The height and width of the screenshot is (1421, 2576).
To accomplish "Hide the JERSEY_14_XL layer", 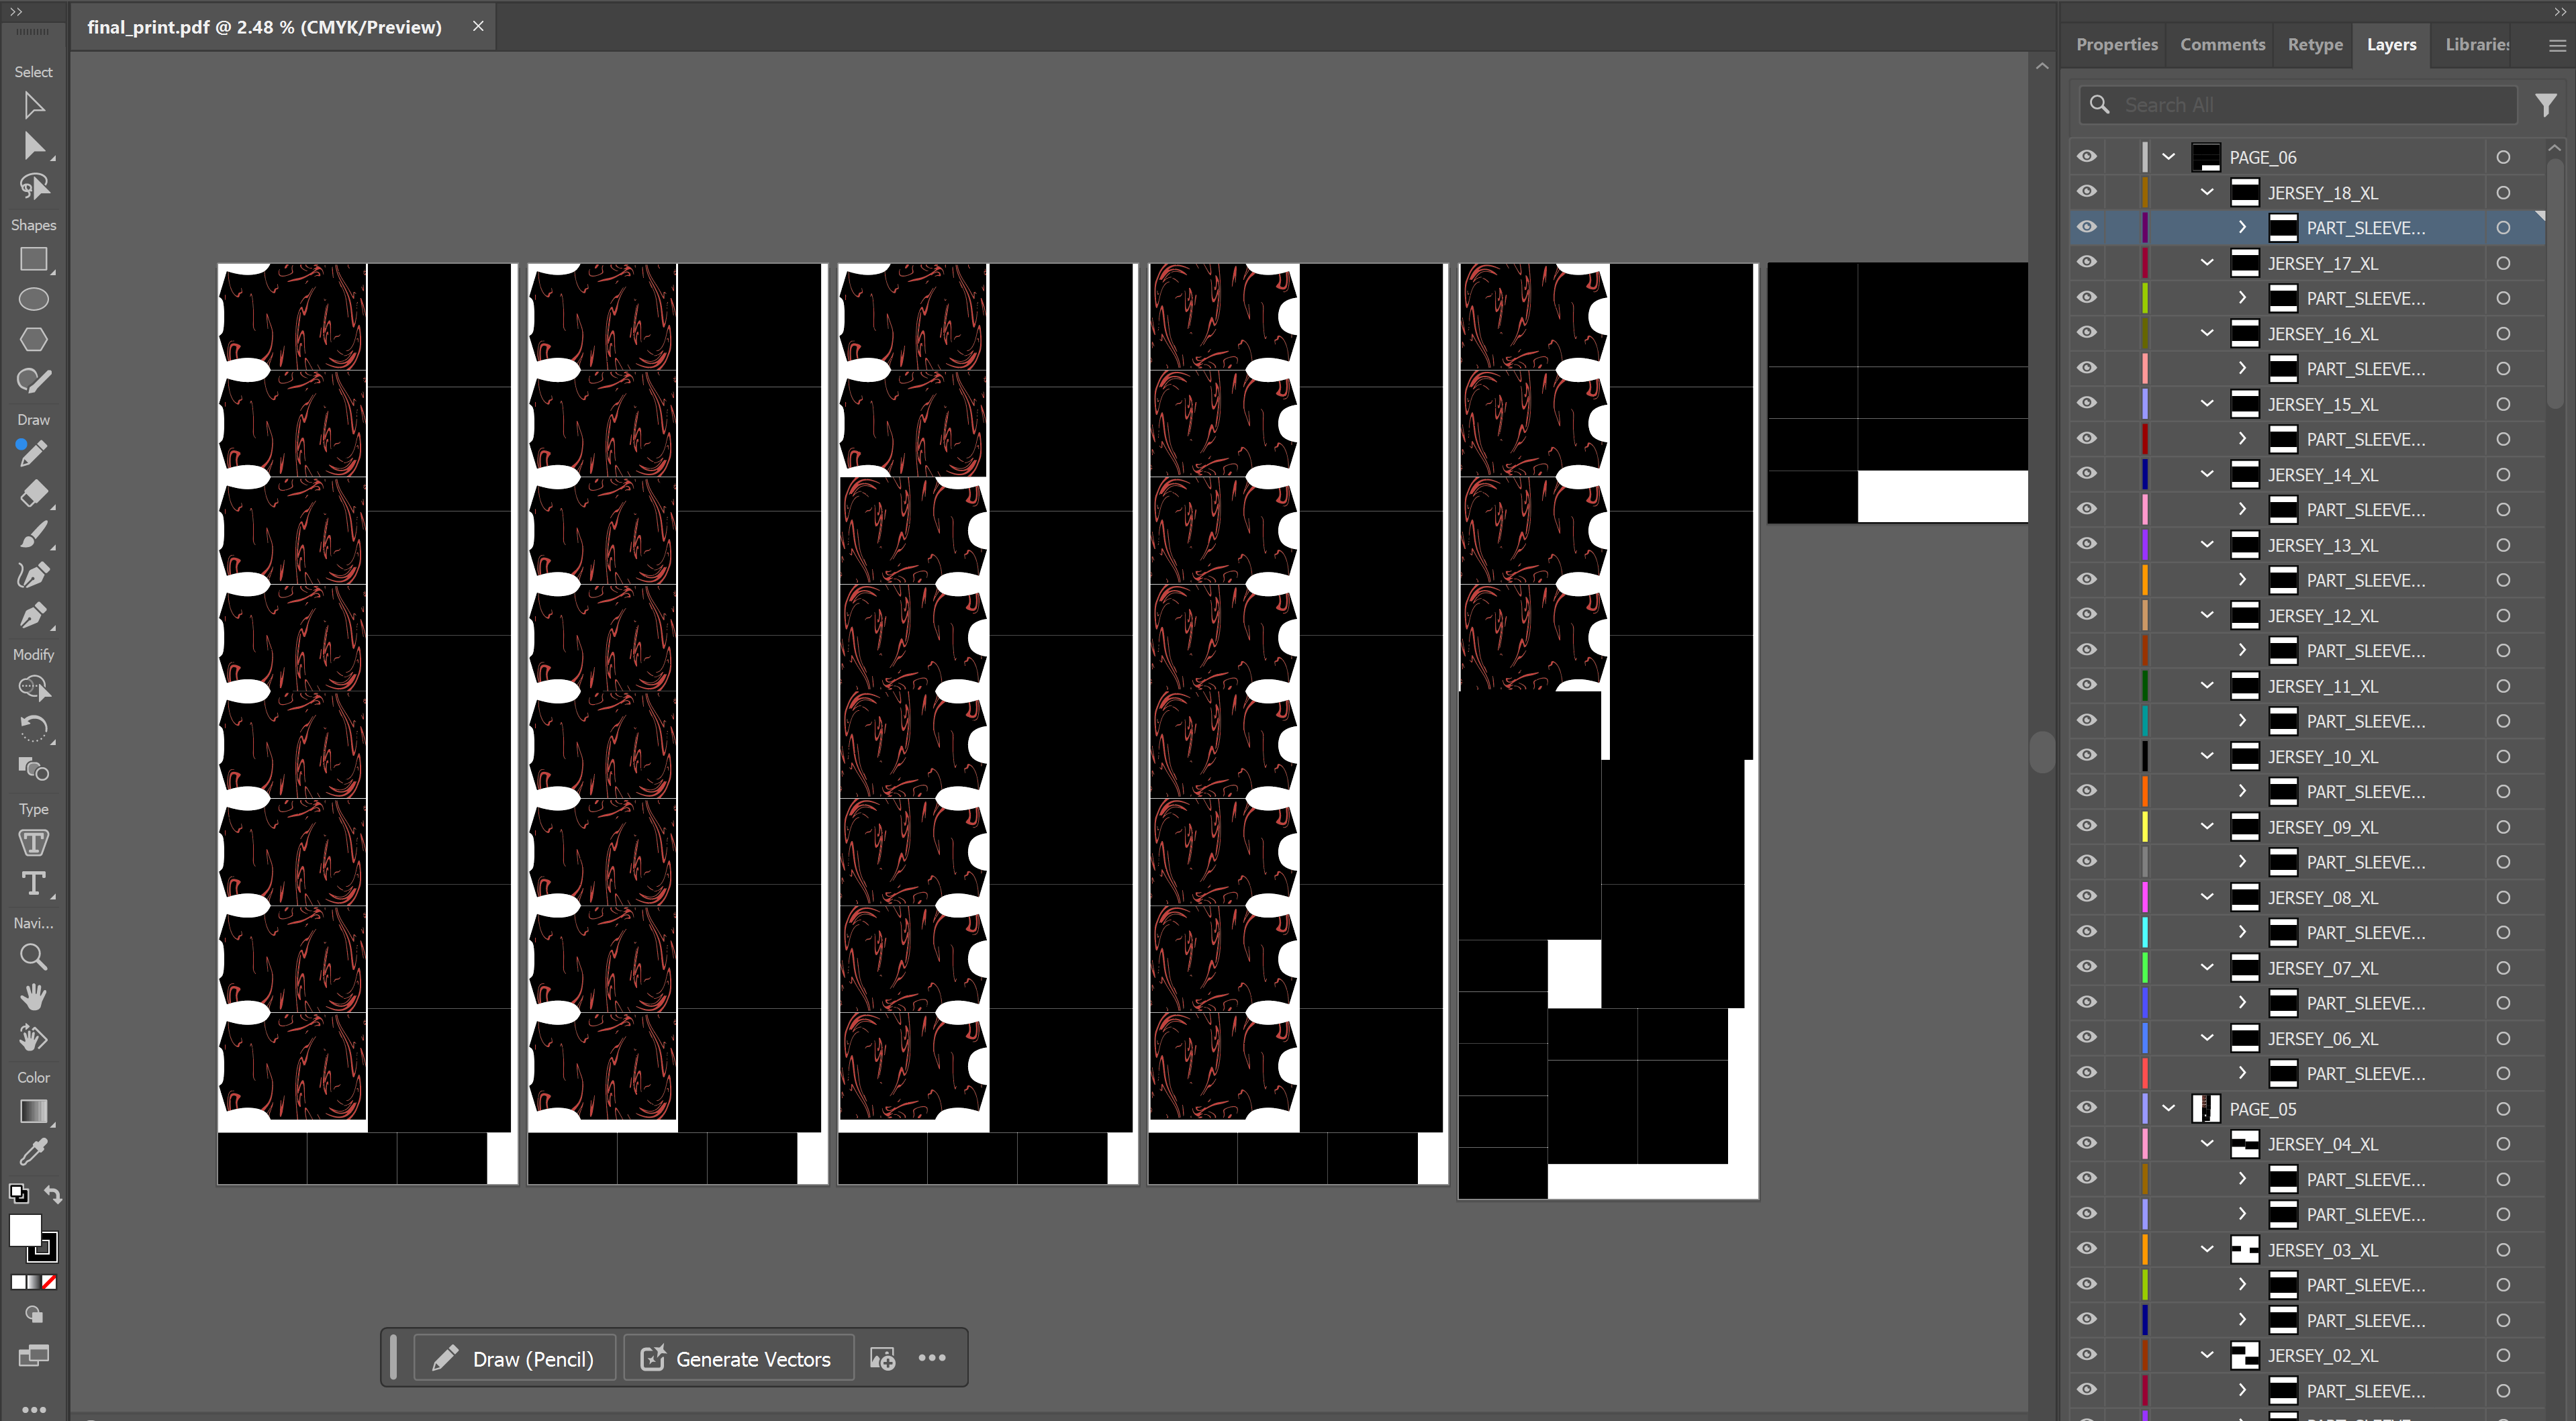I will (2087, 474).
